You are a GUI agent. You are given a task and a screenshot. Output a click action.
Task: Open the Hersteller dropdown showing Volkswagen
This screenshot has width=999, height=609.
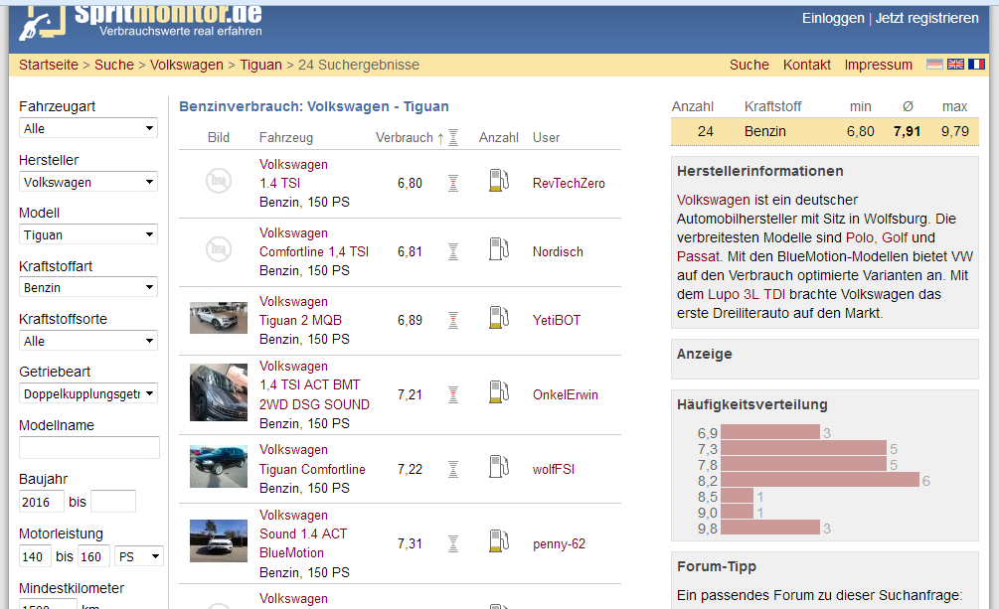pos(88,182)
